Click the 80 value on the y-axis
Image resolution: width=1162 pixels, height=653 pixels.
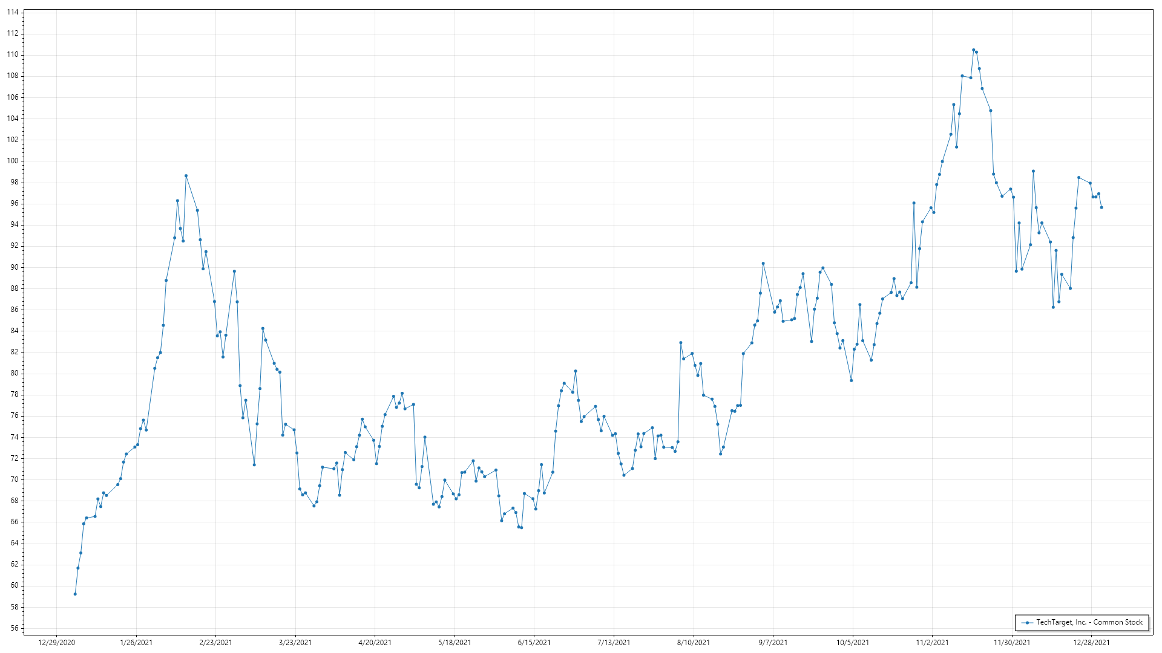point(15,373)
